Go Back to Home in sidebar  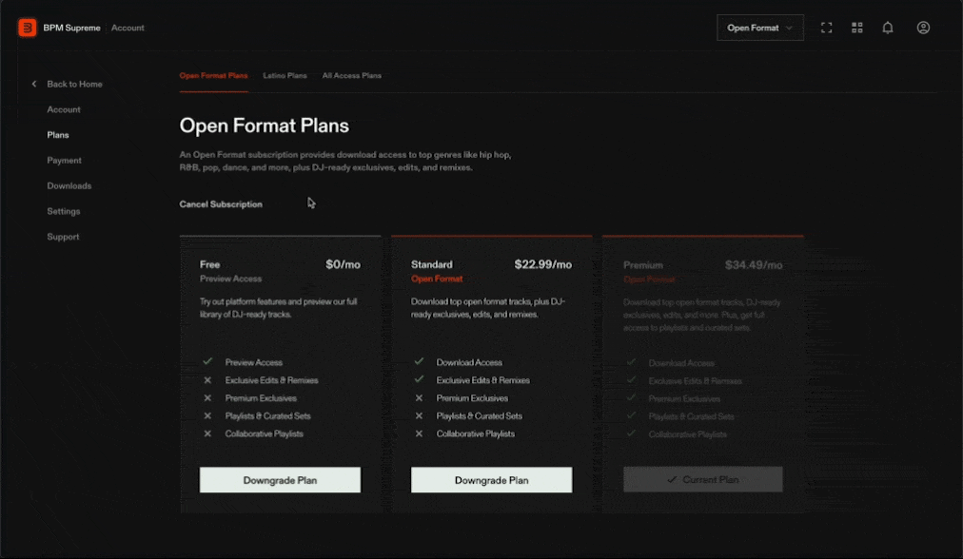tap(74, 84)
